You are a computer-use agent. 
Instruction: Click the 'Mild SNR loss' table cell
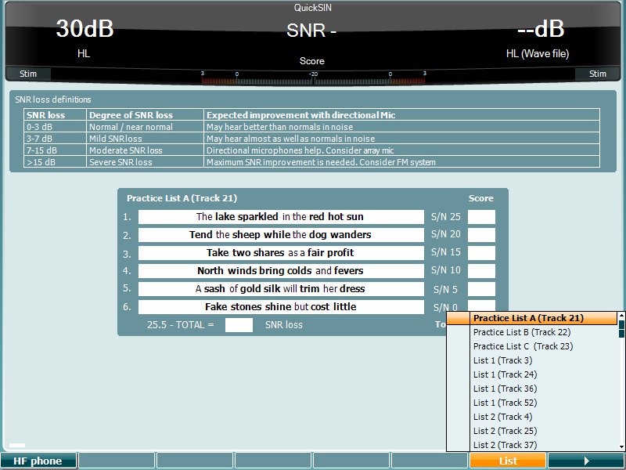[146, 139]
